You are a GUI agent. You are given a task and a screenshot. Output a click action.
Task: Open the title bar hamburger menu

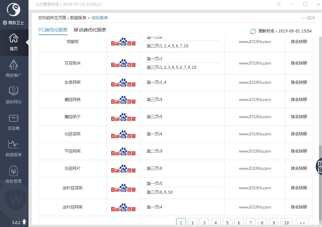click(x=279, y=4)
